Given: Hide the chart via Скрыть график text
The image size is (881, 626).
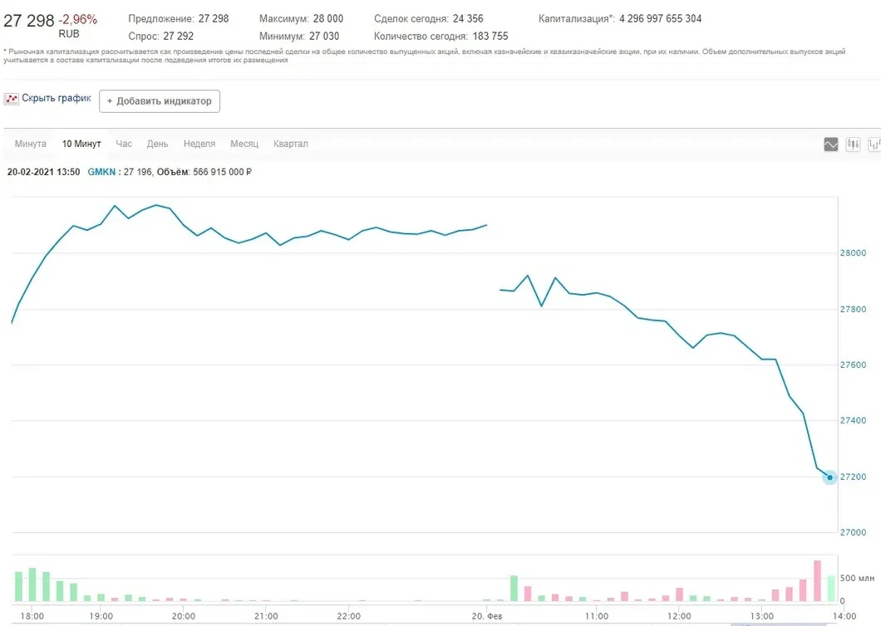Looking at the screenshot, I should point(57,98).
